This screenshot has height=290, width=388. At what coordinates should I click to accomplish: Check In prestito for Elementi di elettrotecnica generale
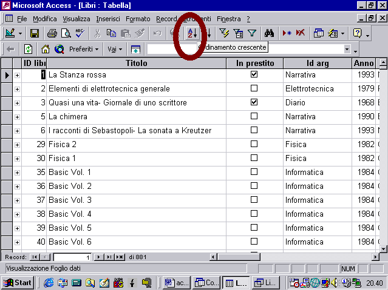click(254, 88)
